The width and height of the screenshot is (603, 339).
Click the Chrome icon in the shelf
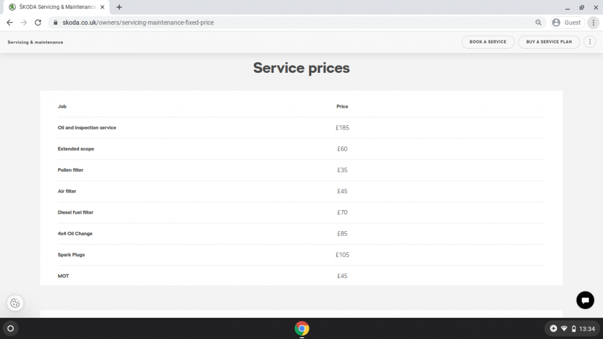coord(301,329)
